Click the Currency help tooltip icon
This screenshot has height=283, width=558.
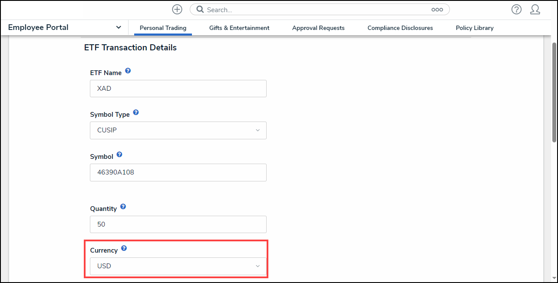point(124,248)
